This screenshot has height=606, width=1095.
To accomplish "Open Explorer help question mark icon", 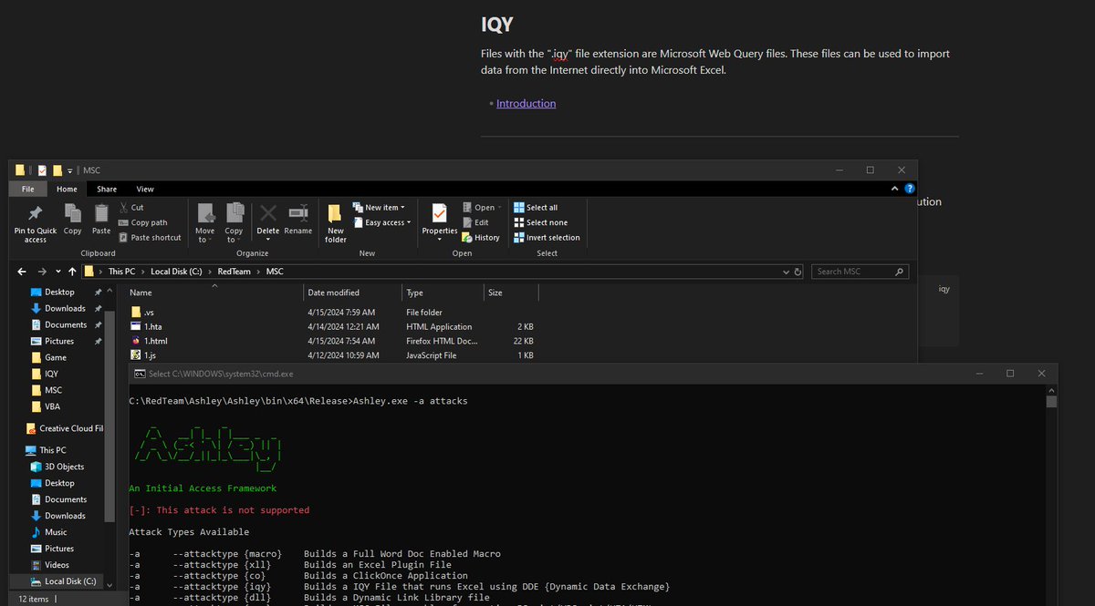I will click(909, 189).
